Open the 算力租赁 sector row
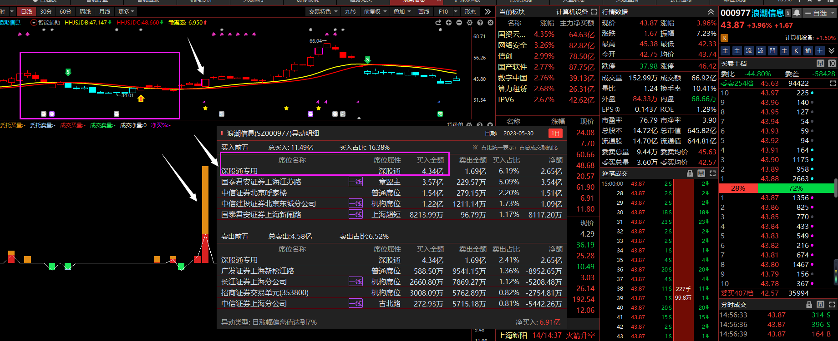838x341 pixels. click(546, 89)
